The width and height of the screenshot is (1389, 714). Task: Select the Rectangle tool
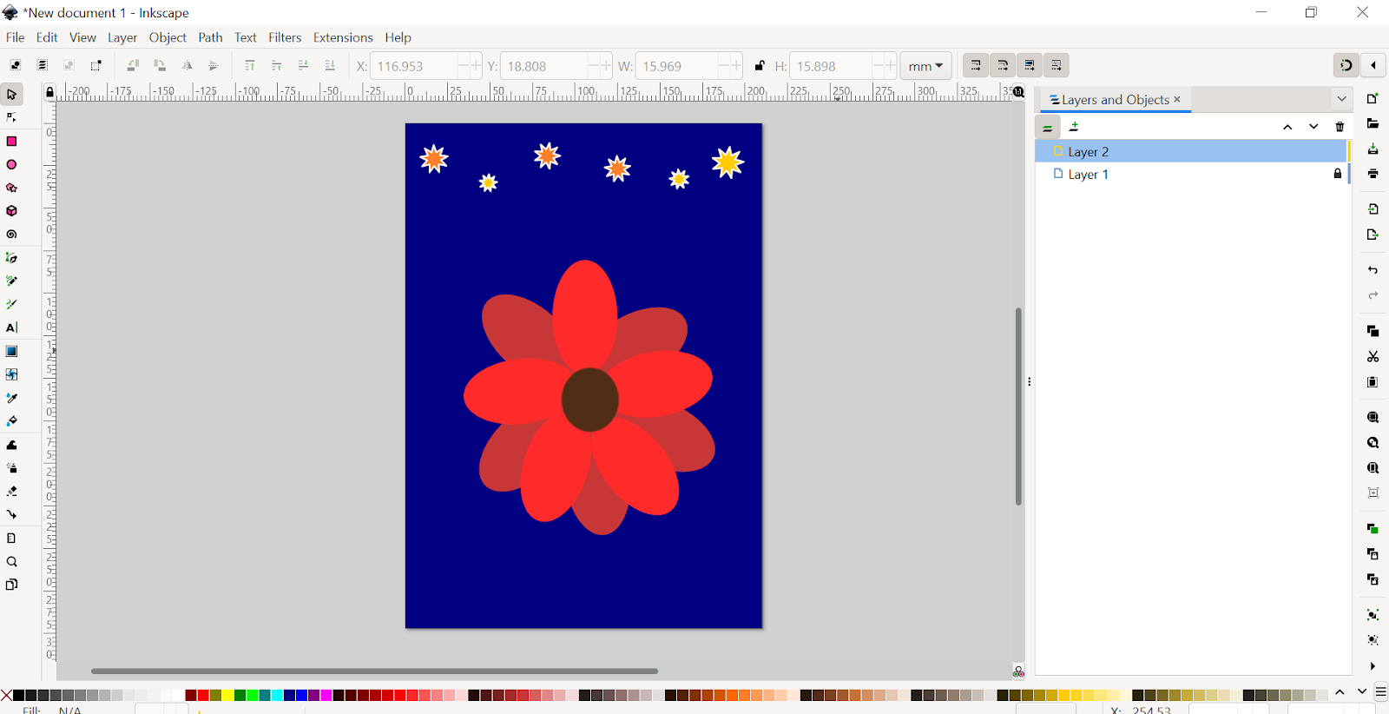pos(12,141)
